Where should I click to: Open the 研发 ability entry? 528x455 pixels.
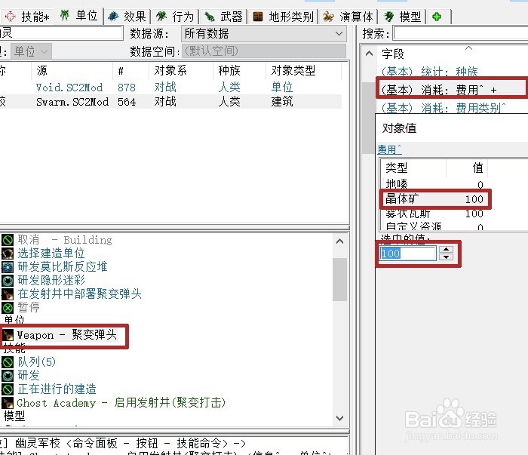point(29,375)
